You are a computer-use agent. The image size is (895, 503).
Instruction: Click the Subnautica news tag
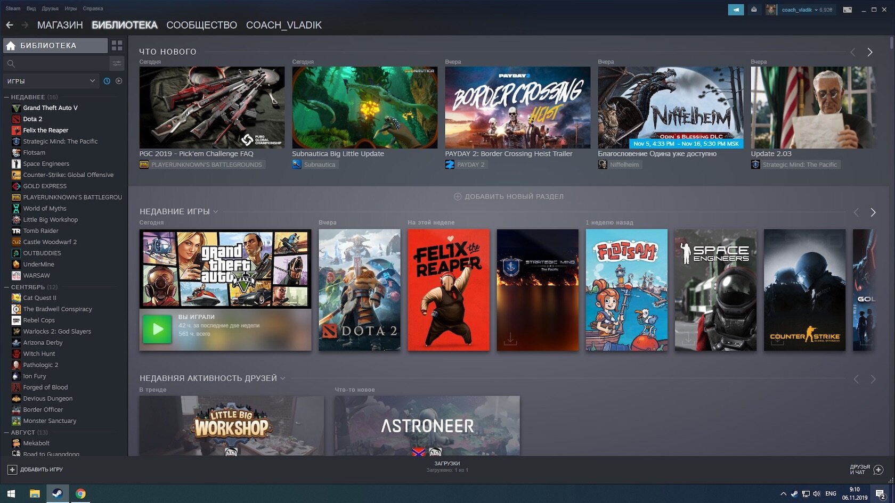[315, 164]
